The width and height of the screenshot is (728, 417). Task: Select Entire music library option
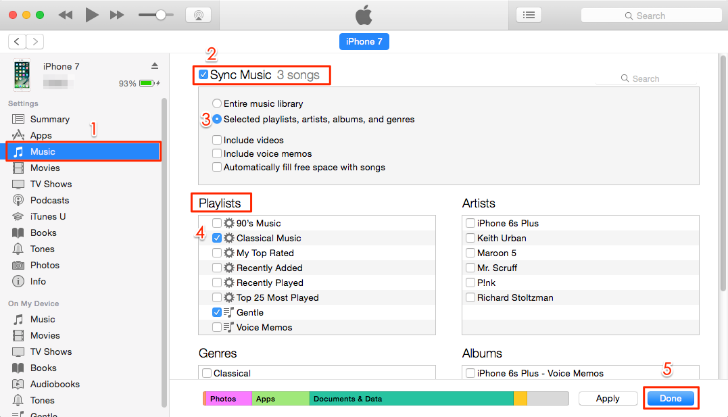point(217,103)
